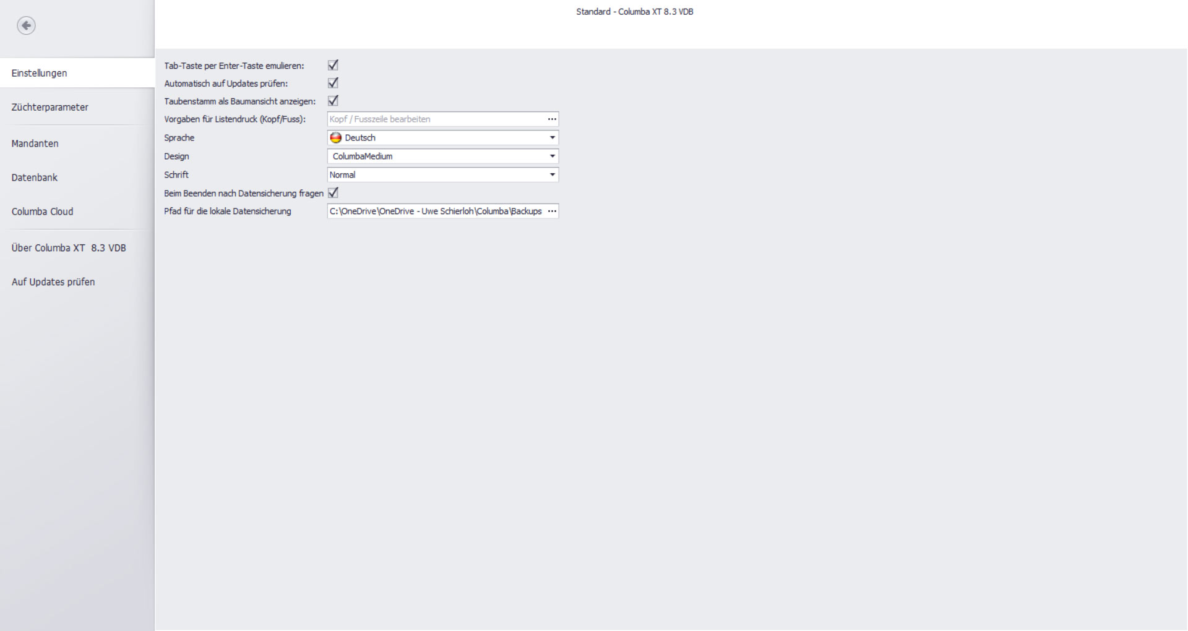Viewport: 1188px width, 631px height.
Task: Open the Datenbank section
Action: (35, 178)
